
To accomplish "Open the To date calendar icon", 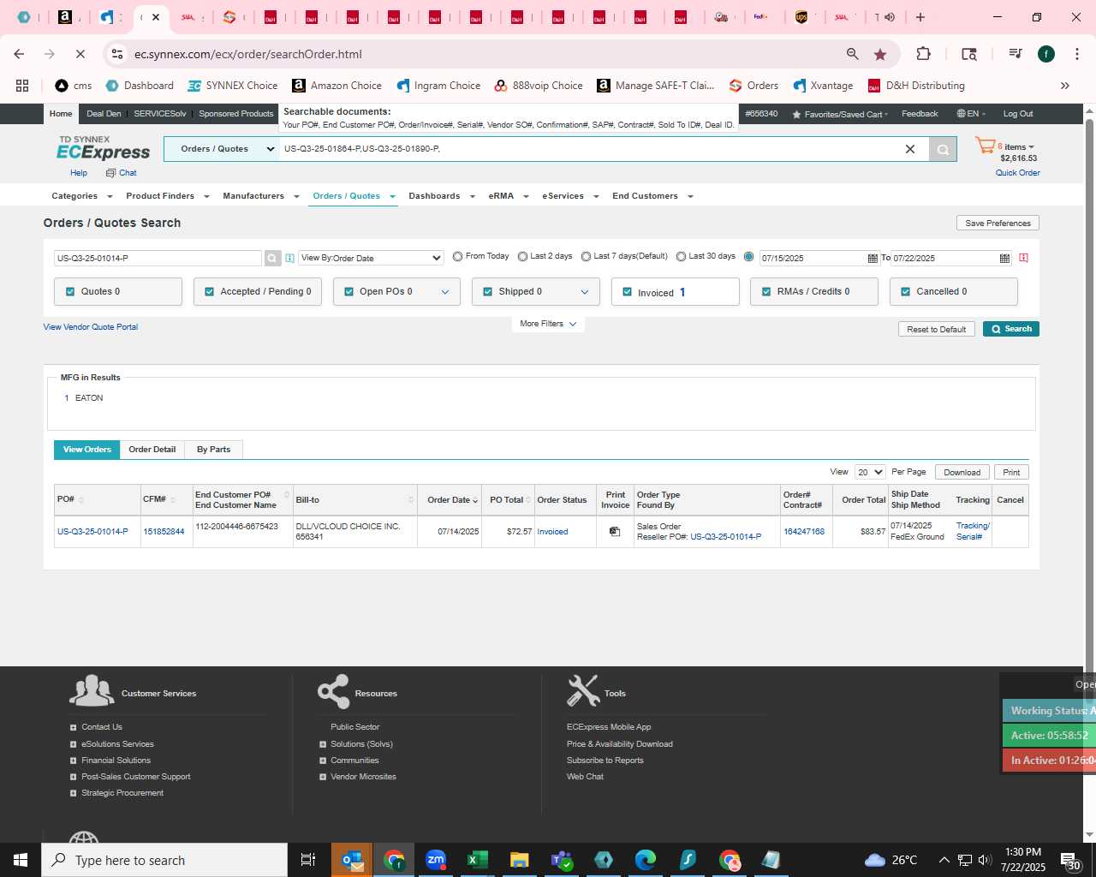I will (1004, 258).
